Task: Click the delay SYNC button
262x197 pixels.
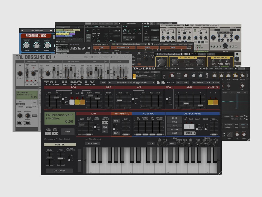Action: (172, 144)
